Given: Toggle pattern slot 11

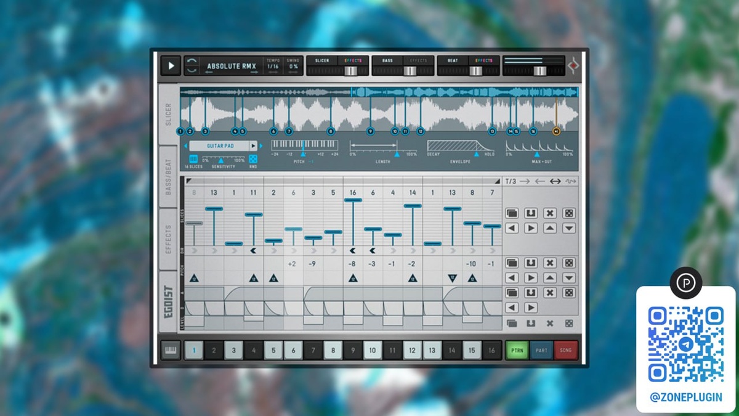Looking at the screenshot, I should (392, 351).
